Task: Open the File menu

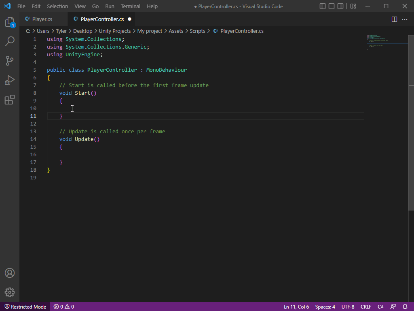Action: 21,6
